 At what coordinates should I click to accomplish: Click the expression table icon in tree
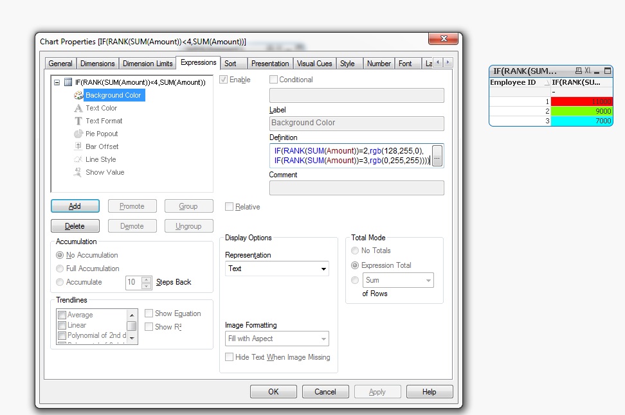pos(68,82)
